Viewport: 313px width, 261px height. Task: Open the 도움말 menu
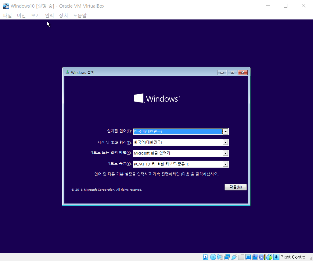coord(80,15)
